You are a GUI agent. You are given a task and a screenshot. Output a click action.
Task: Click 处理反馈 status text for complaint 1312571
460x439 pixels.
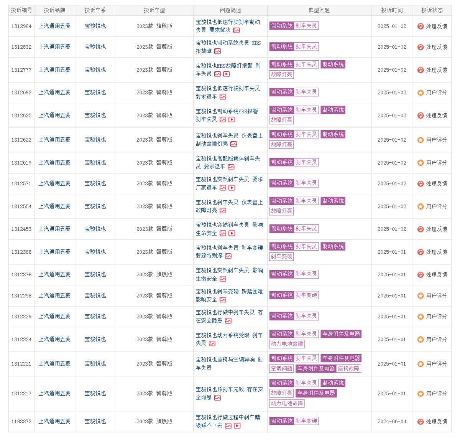(x=437, y=184)
